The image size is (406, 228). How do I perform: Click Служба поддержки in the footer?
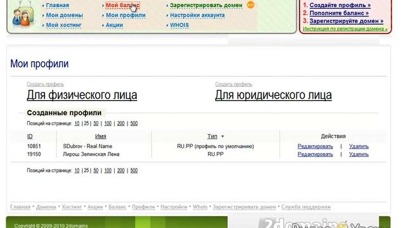tap(306, 207)
